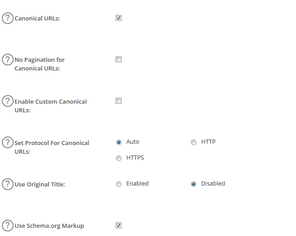This screenshot has height=236, width=296.
Task: Select Disabled for Use Original Title
Action: [x=194, y=184]
